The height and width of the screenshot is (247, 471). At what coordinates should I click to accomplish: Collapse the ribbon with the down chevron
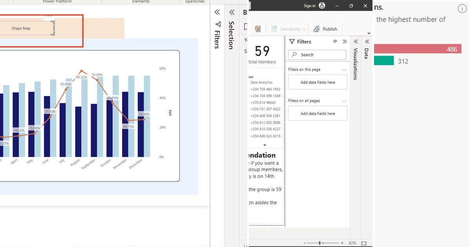coord(369,33)
